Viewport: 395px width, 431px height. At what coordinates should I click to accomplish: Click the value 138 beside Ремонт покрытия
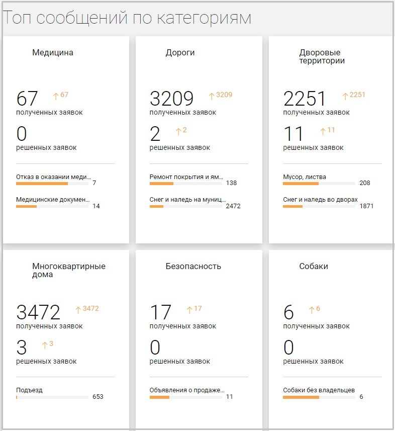pos(231,183)
